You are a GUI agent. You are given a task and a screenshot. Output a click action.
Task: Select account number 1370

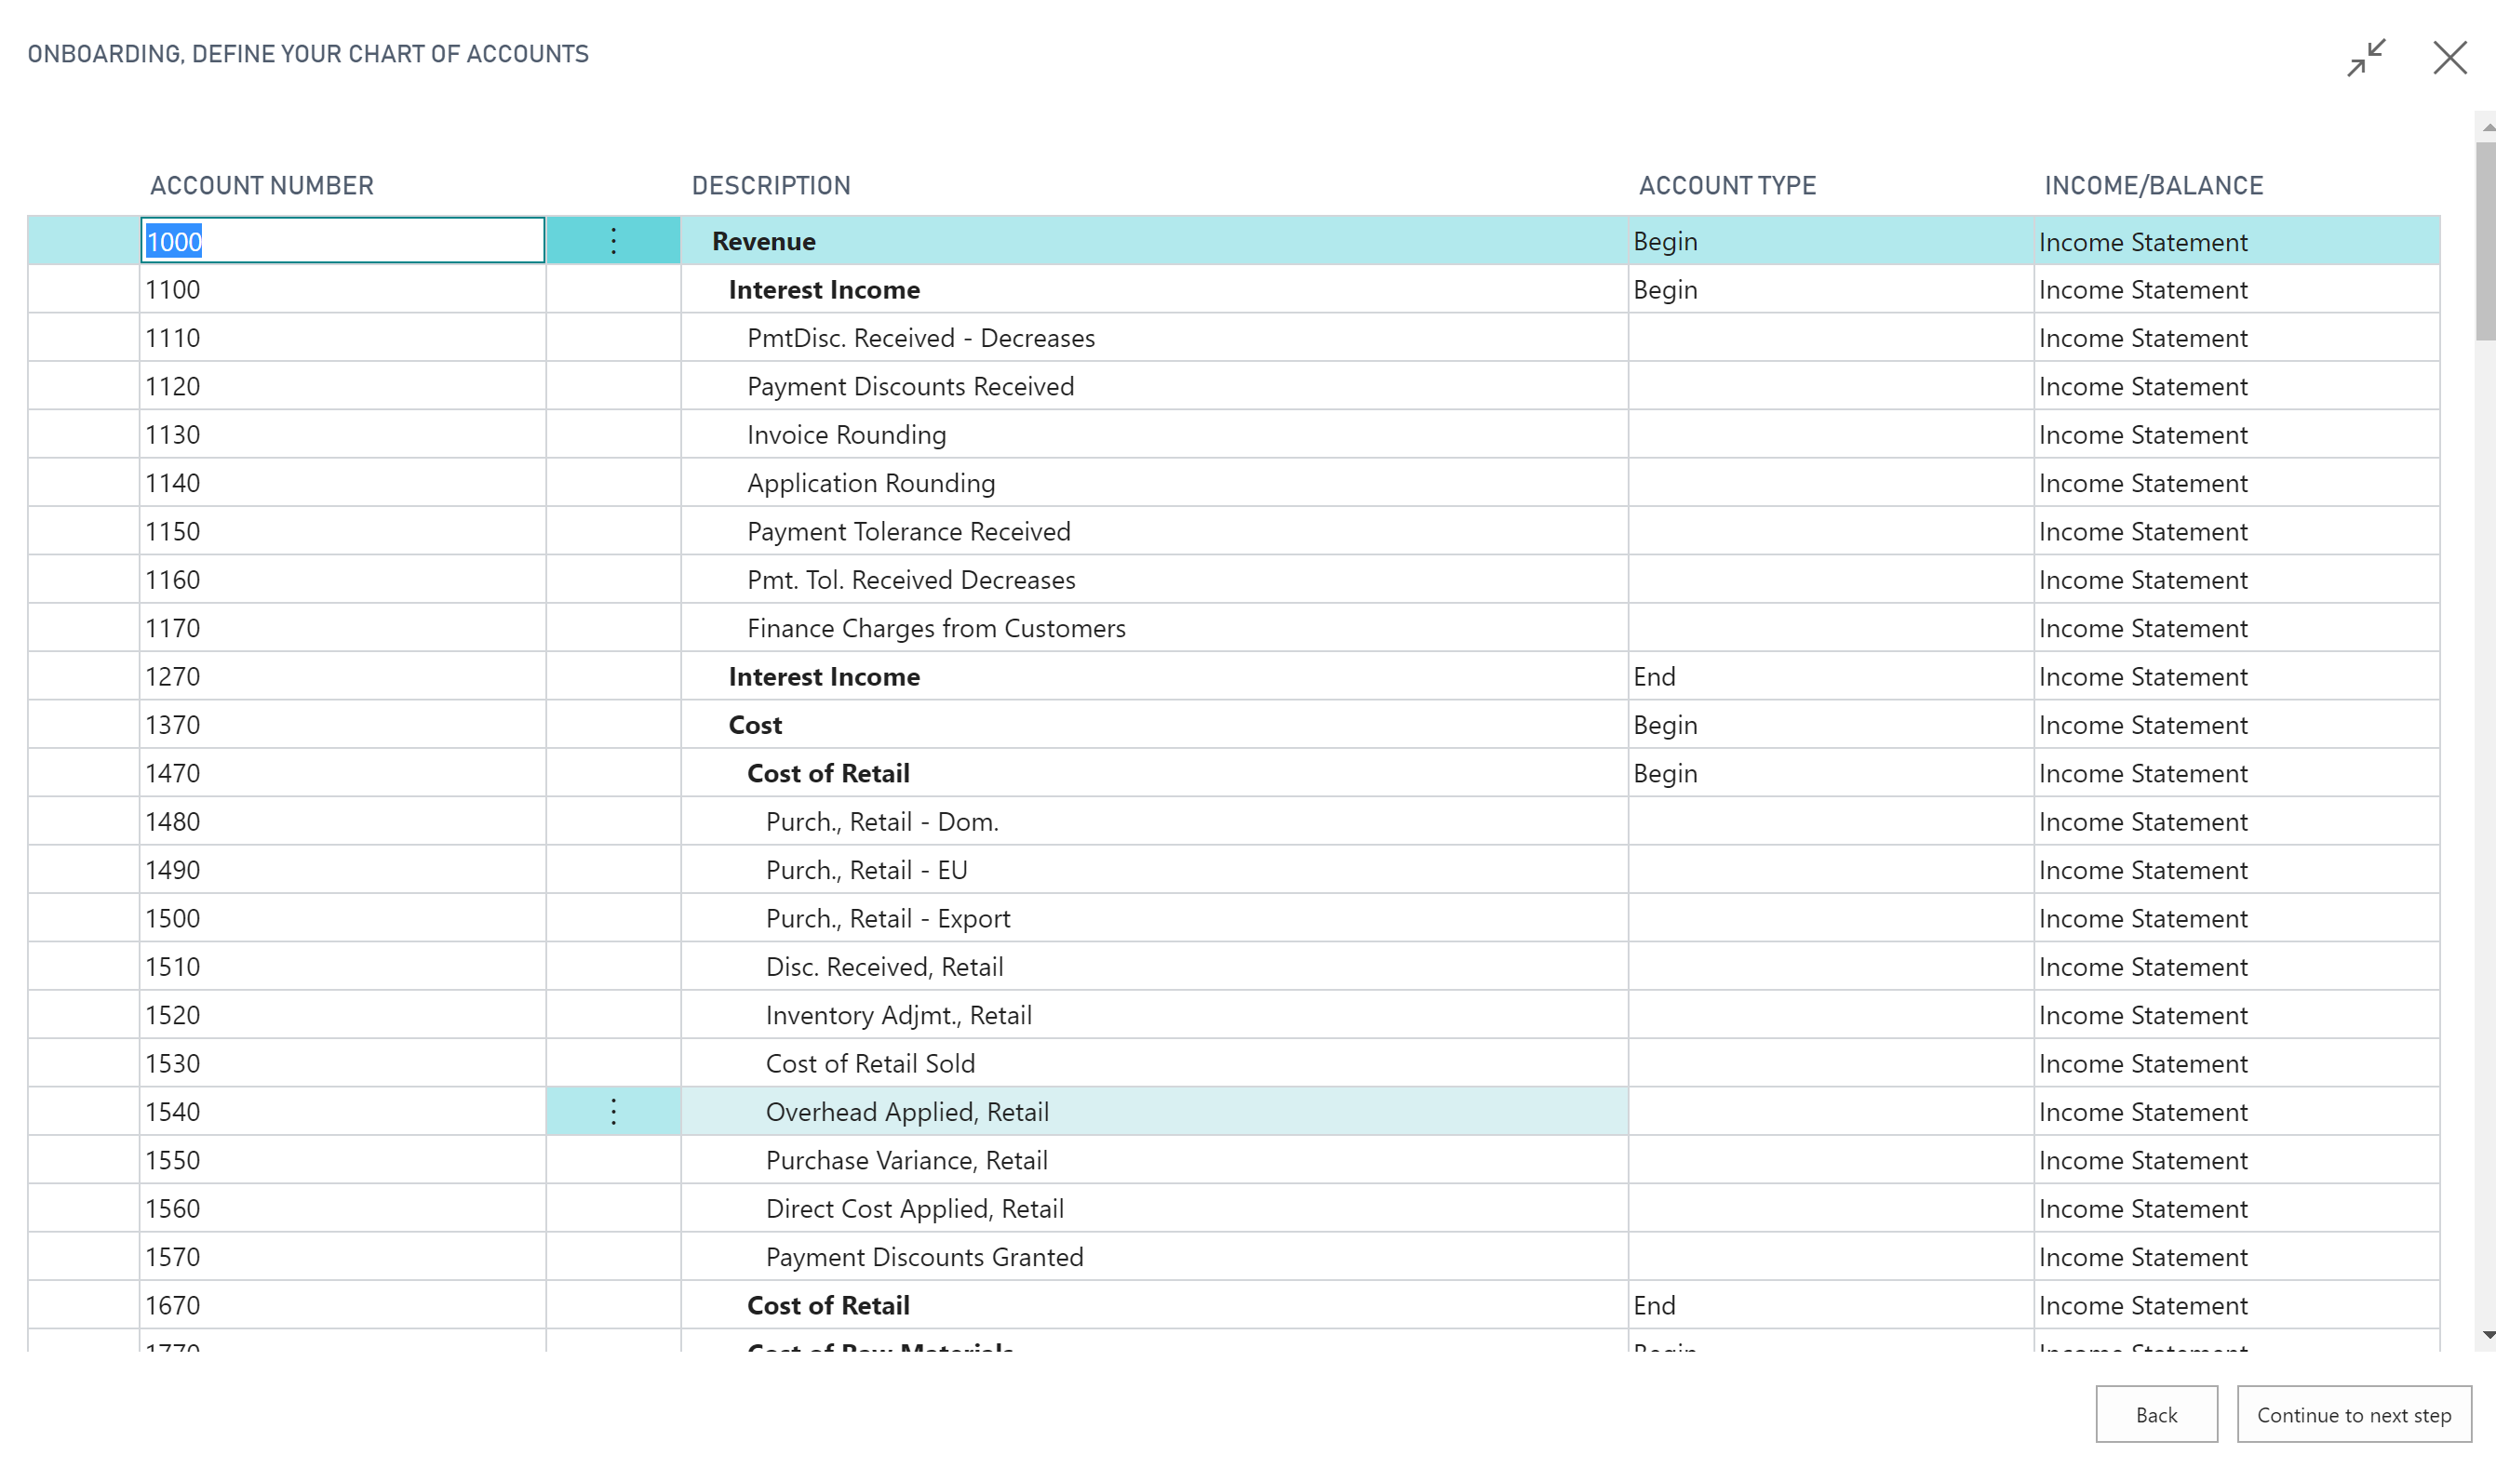coord(342,725)
